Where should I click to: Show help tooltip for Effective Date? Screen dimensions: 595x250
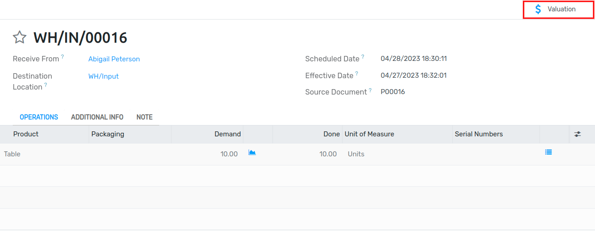click(357, 73)
